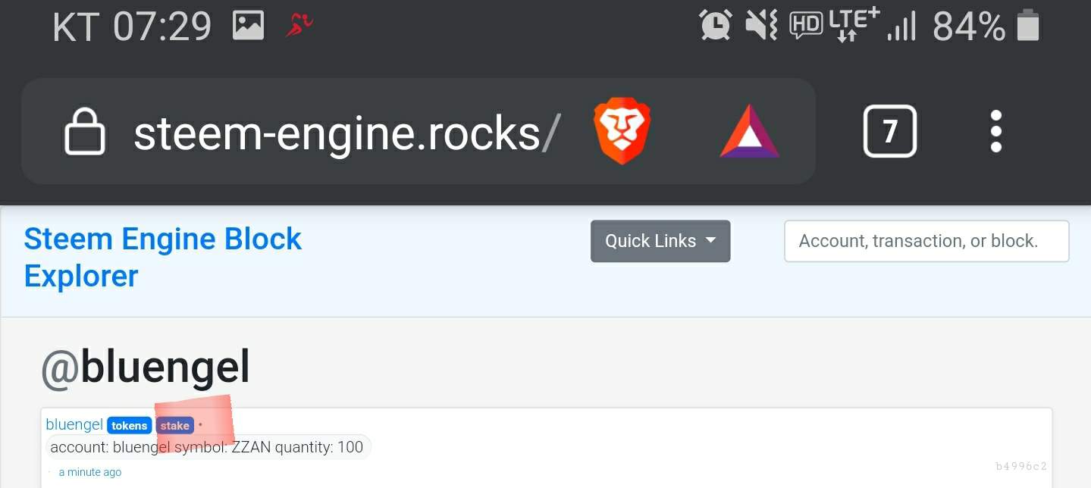Open the Steem Engine Block Explorer home link
The image size is (1091, 488).
pos(162,258)
